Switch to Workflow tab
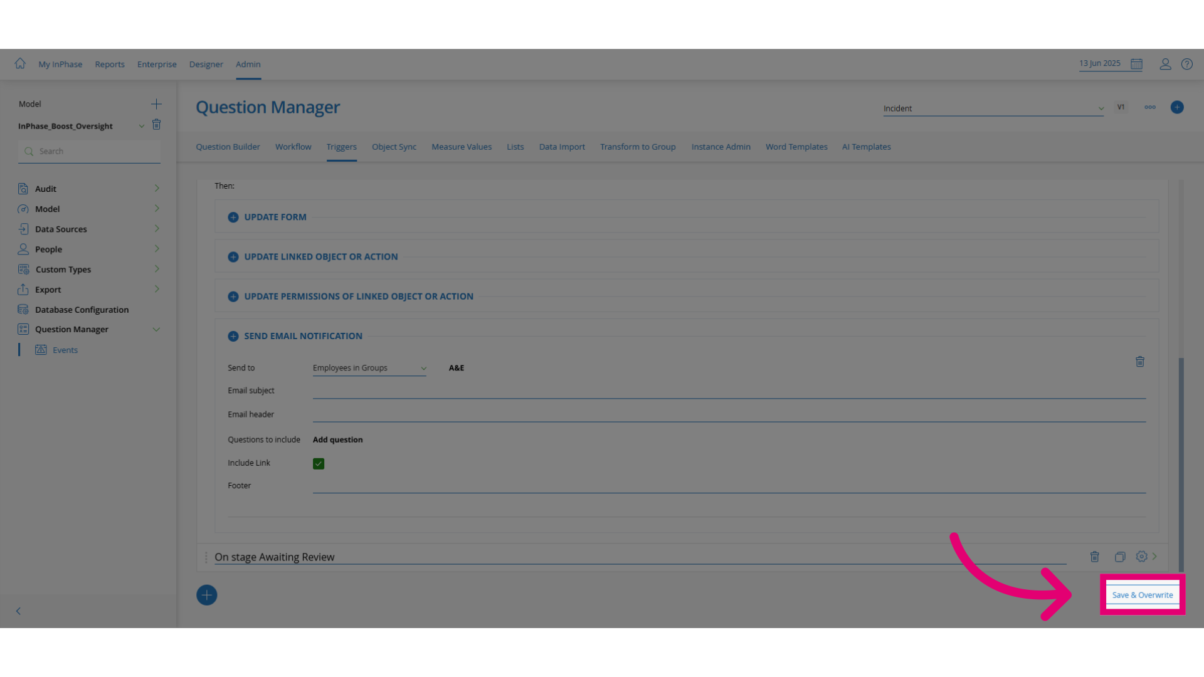The height and width of the screenshot is (677, 1204). pyautogui.click(x=293, y=147)
